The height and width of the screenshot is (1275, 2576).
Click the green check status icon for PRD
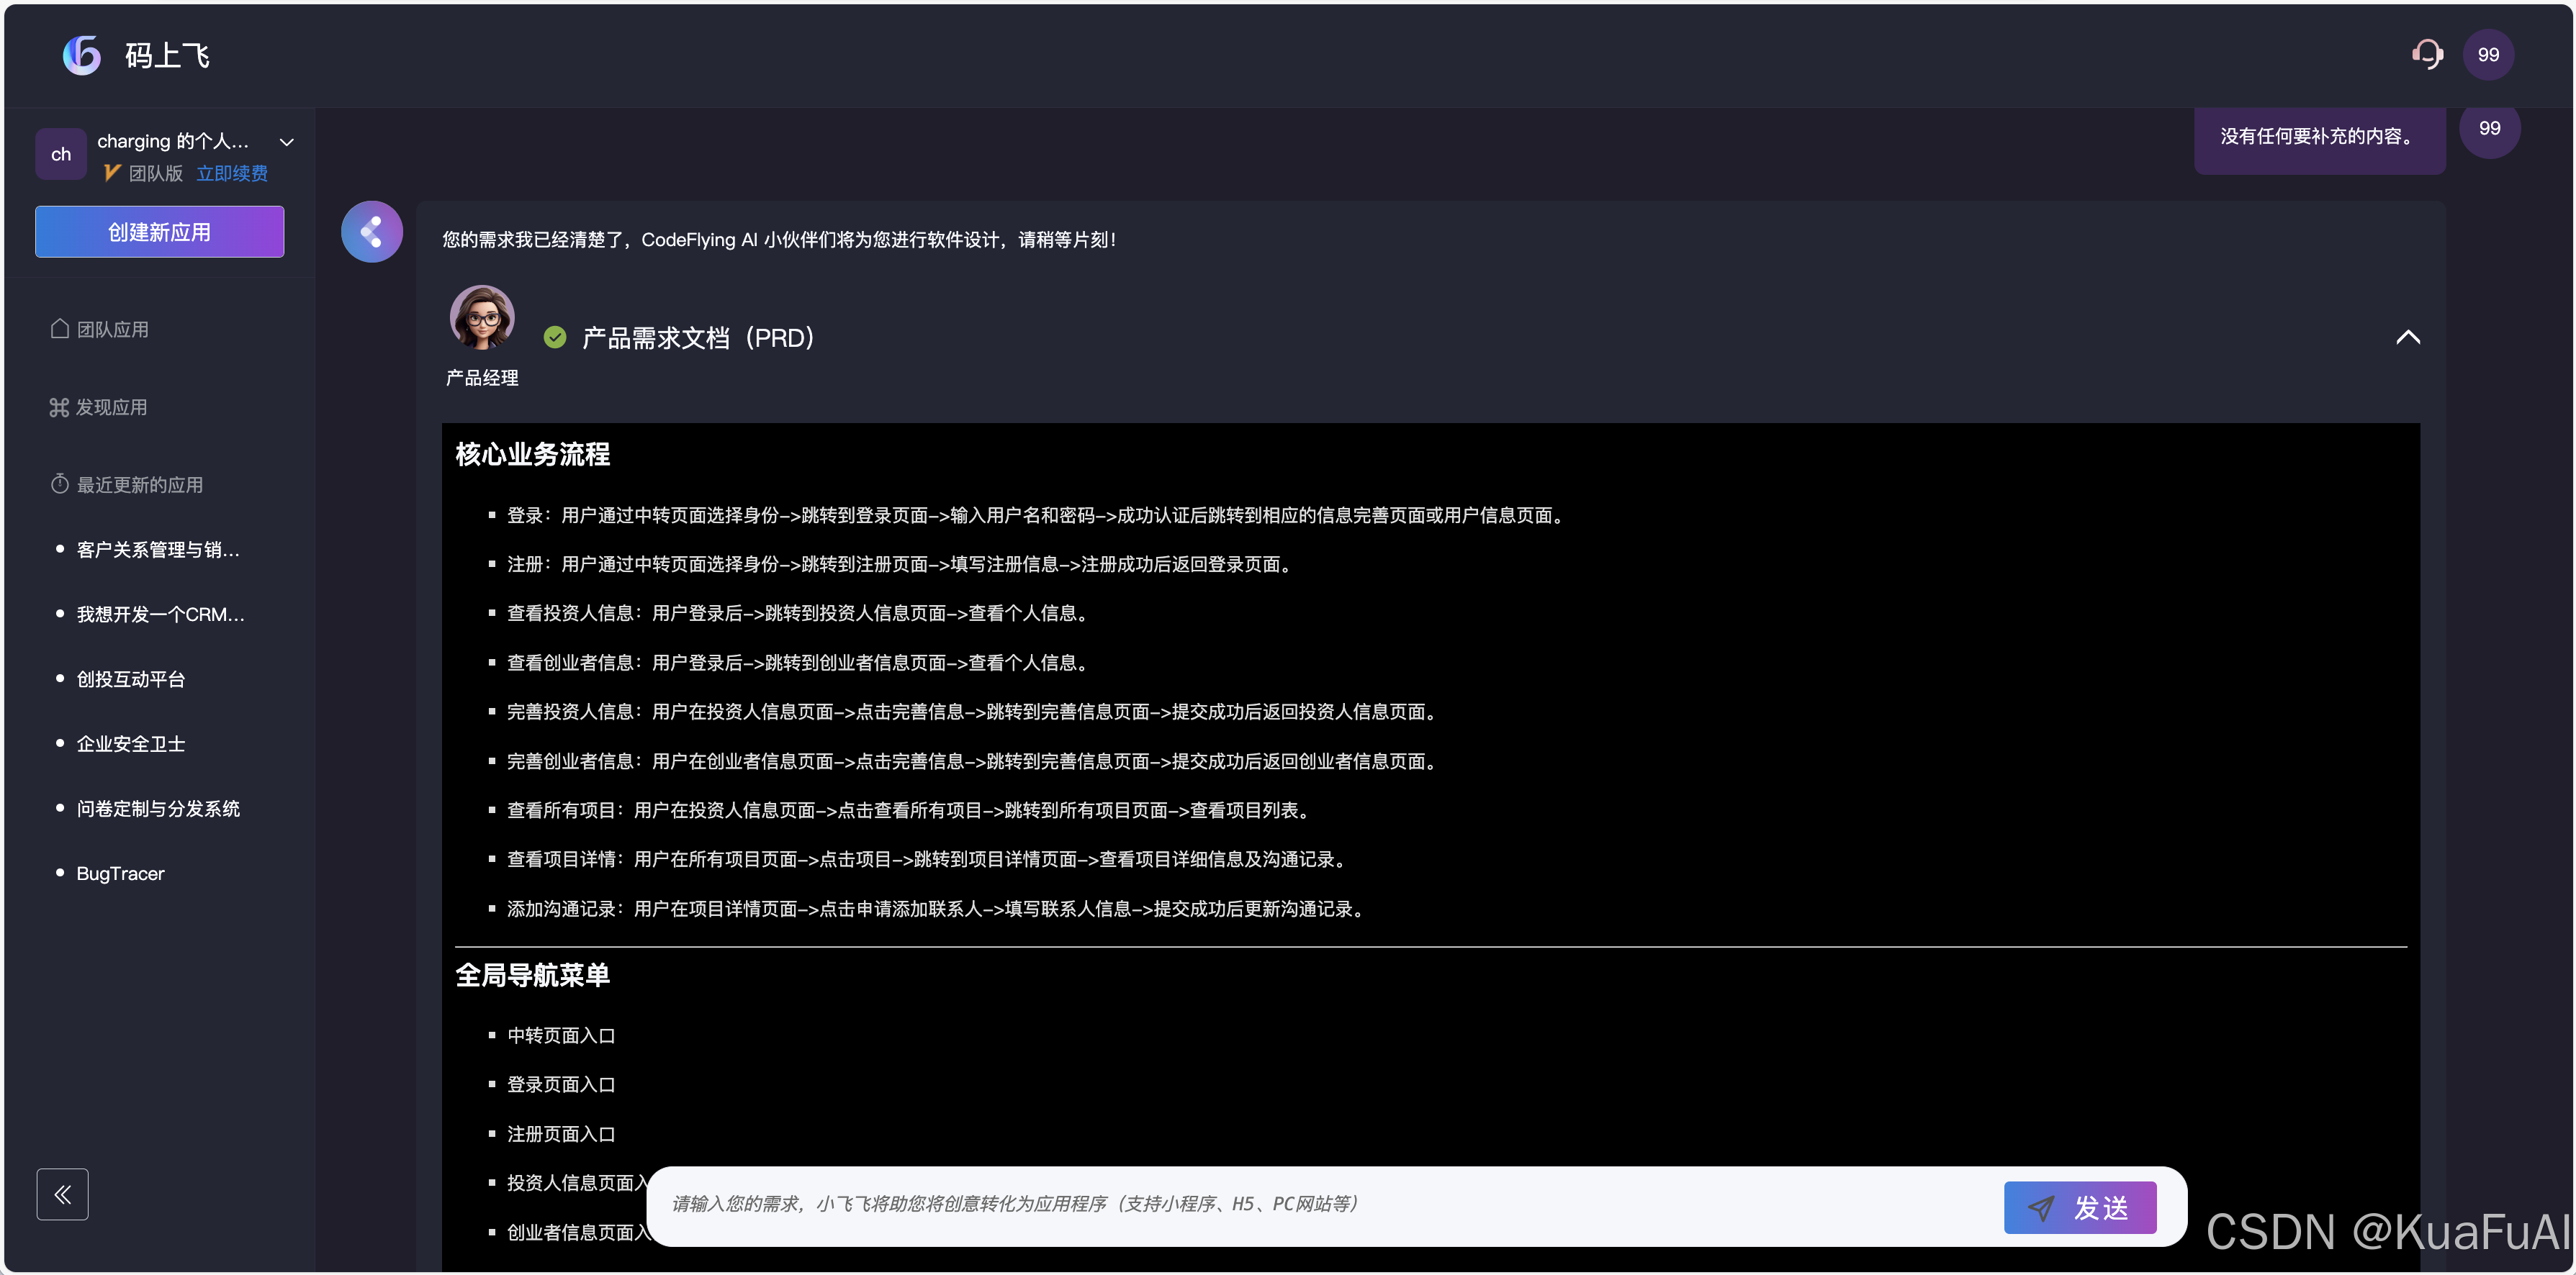tap(555, 337)
